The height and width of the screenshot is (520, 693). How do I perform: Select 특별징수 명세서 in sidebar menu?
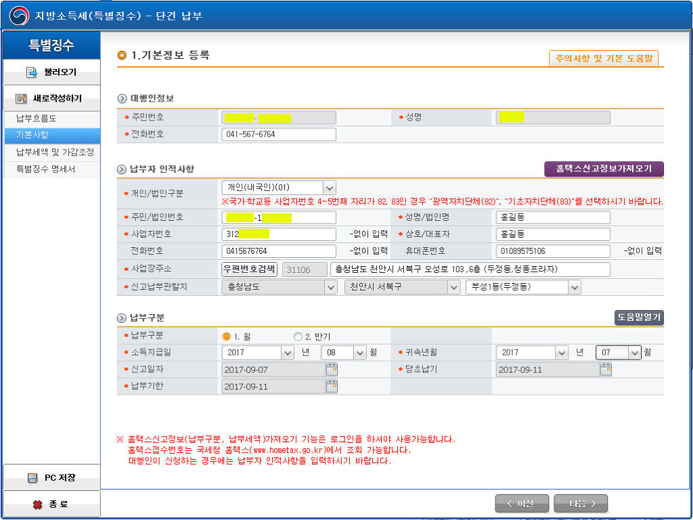click(46, 169)
